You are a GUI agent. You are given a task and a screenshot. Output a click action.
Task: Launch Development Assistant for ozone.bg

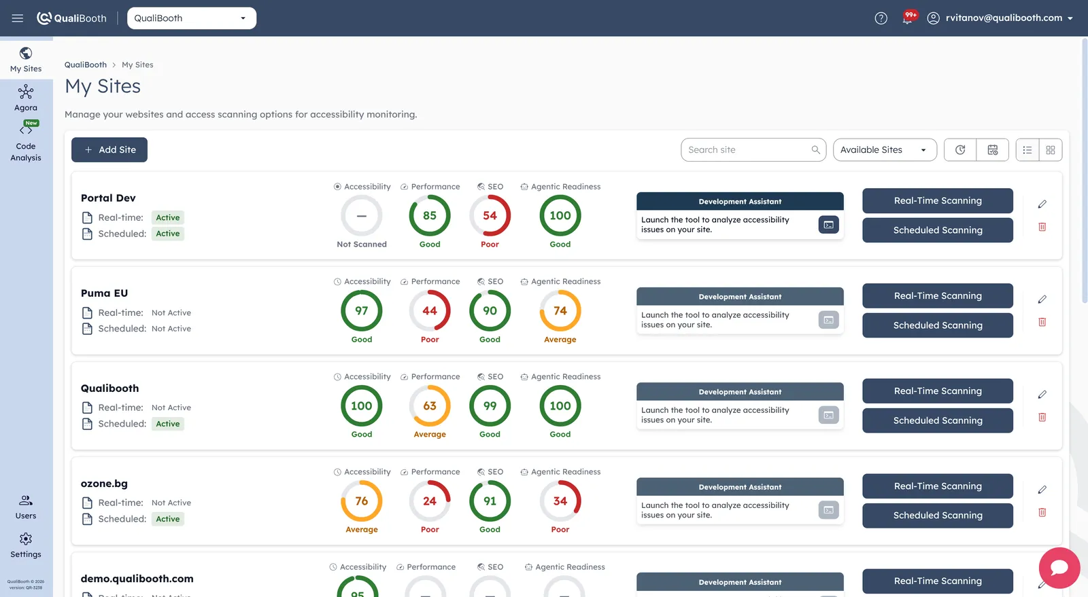828,510
